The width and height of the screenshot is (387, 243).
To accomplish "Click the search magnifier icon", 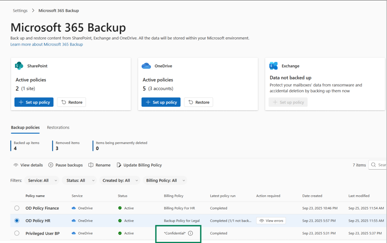I will click(x=373, y=165).
